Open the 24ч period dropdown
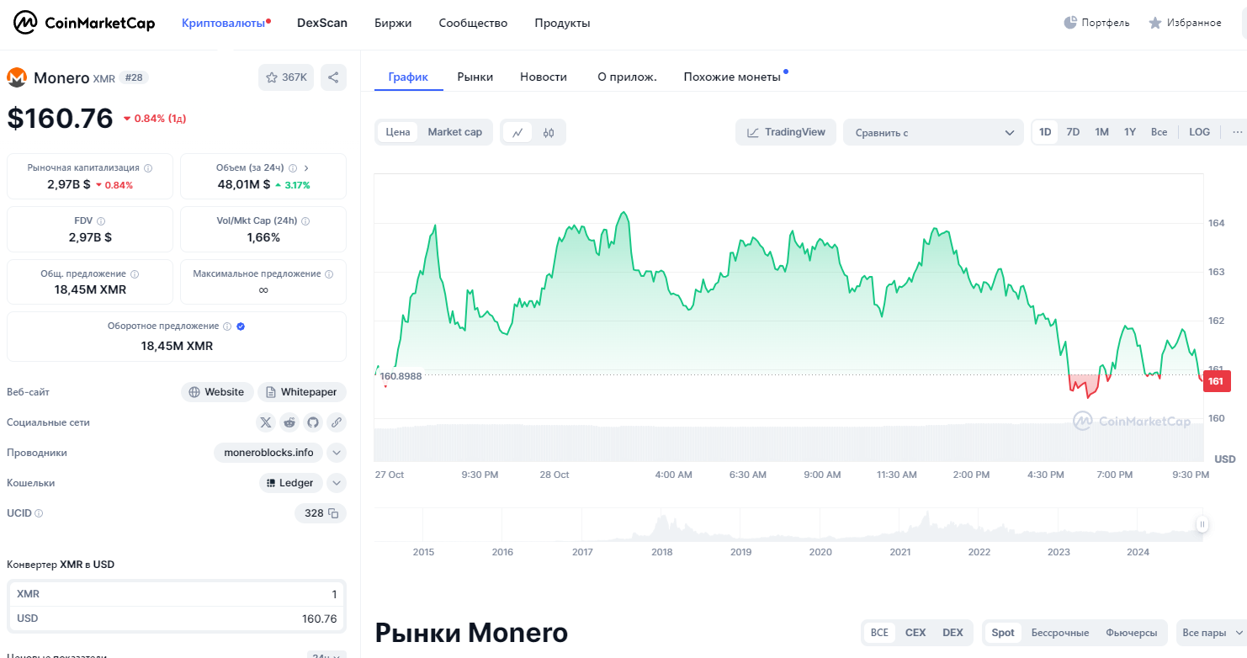Image resolution: width=1247 pixels, height=658 pixels. pyautogui.click(x=326, y=655)
